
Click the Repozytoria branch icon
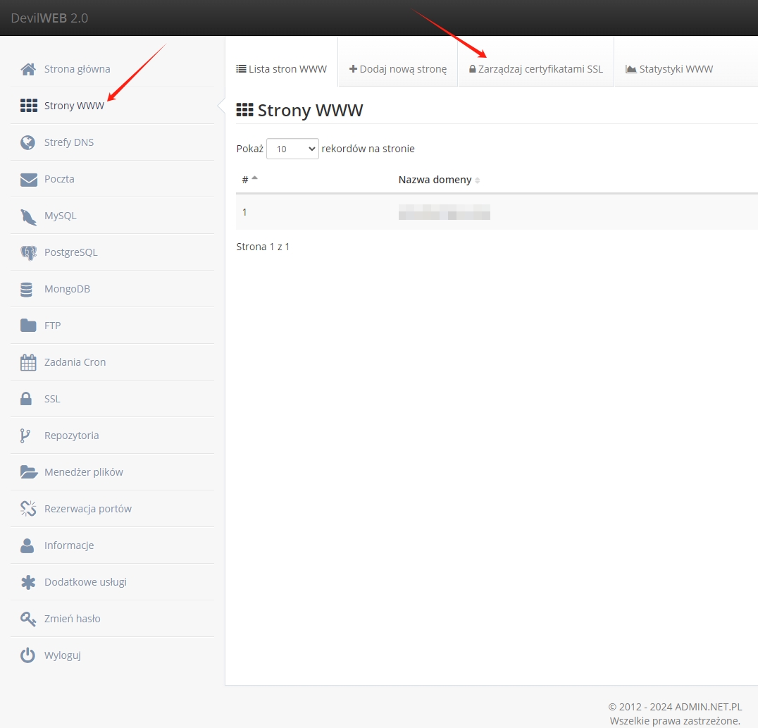(x=26, y=436)
